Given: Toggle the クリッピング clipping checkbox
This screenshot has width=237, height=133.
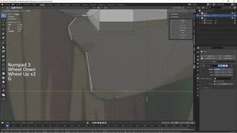Looking at the screenshot, I should tap(215, 81).
